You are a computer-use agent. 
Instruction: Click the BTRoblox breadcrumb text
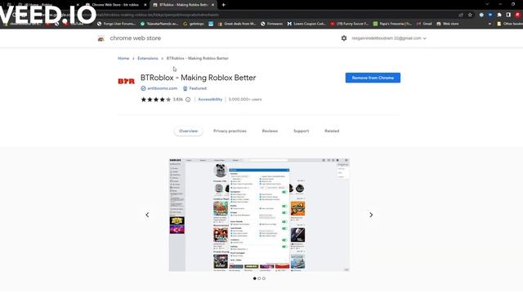[x=198, y=58]
